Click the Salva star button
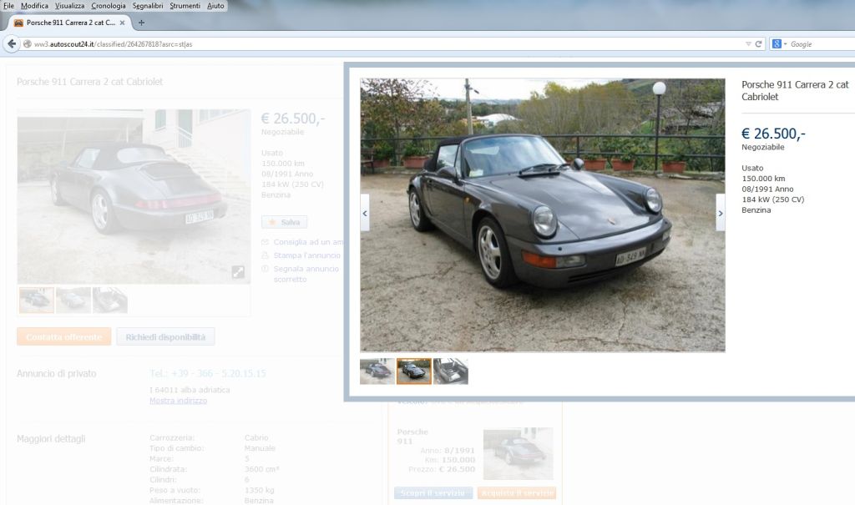 pos(284,222)
